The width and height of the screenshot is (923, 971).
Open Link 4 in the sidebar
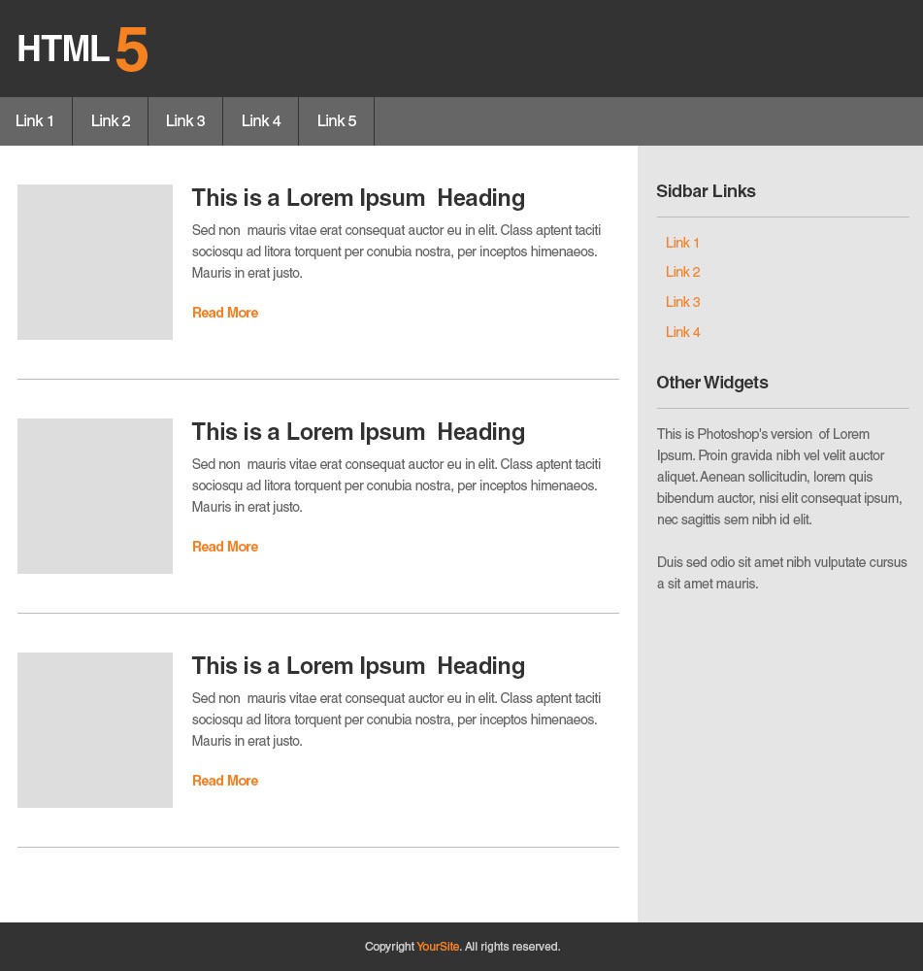pos(682,332)
